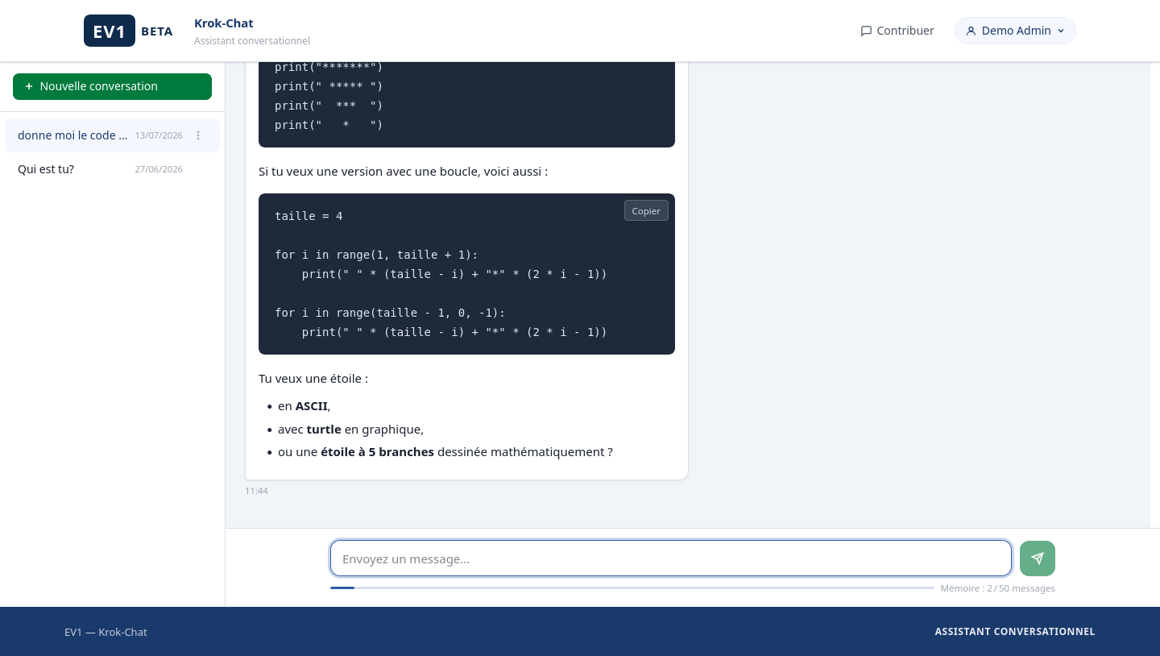Screen dimensions: 1160x656
Task: Click the print("*******") code line
Action: (x=329, y=67)
